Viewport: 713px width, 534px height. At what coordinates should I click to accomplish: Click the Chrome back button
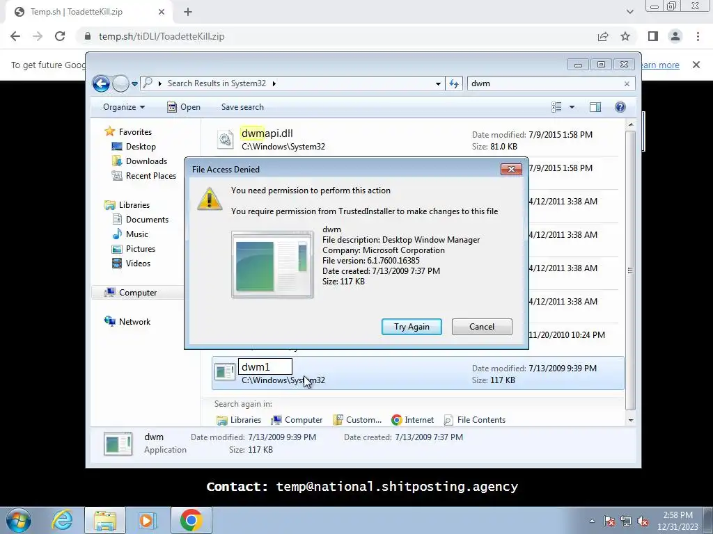(x=15, y=36)
